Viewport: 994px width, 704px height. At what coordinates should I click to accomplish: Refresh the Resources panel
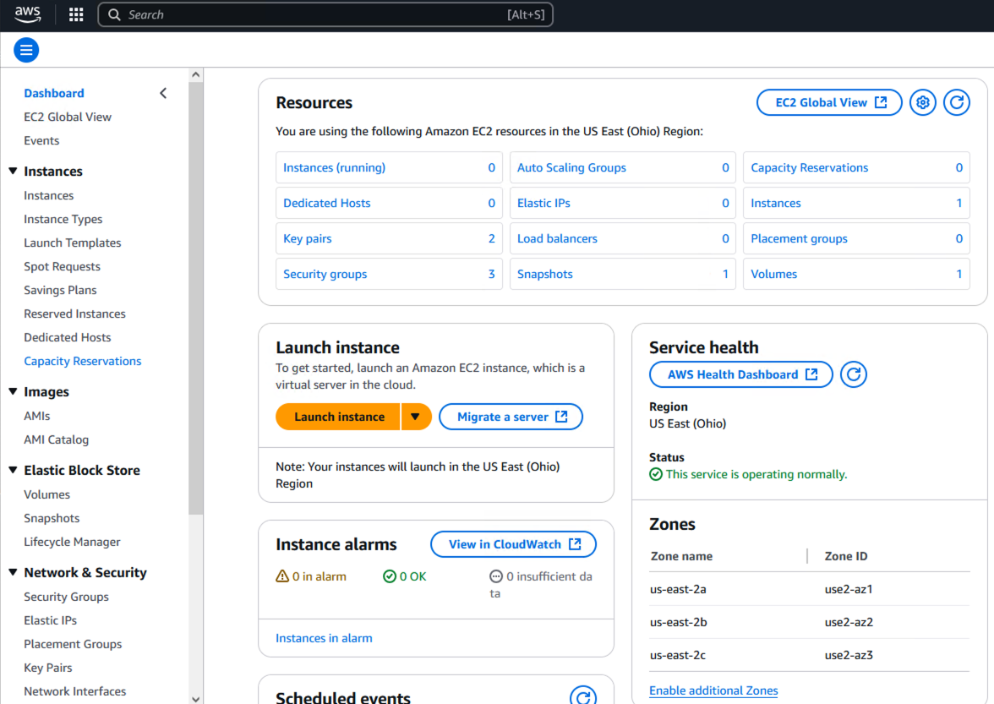coord(957,102)
